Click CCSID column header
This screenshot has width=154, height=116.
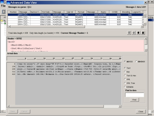115,12
